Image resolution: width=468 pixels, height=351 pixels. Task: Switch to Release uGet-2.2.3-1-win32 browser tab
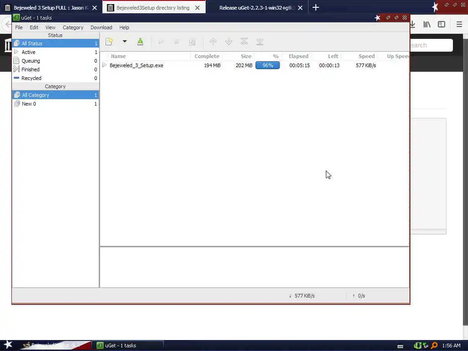coord(256,8)
